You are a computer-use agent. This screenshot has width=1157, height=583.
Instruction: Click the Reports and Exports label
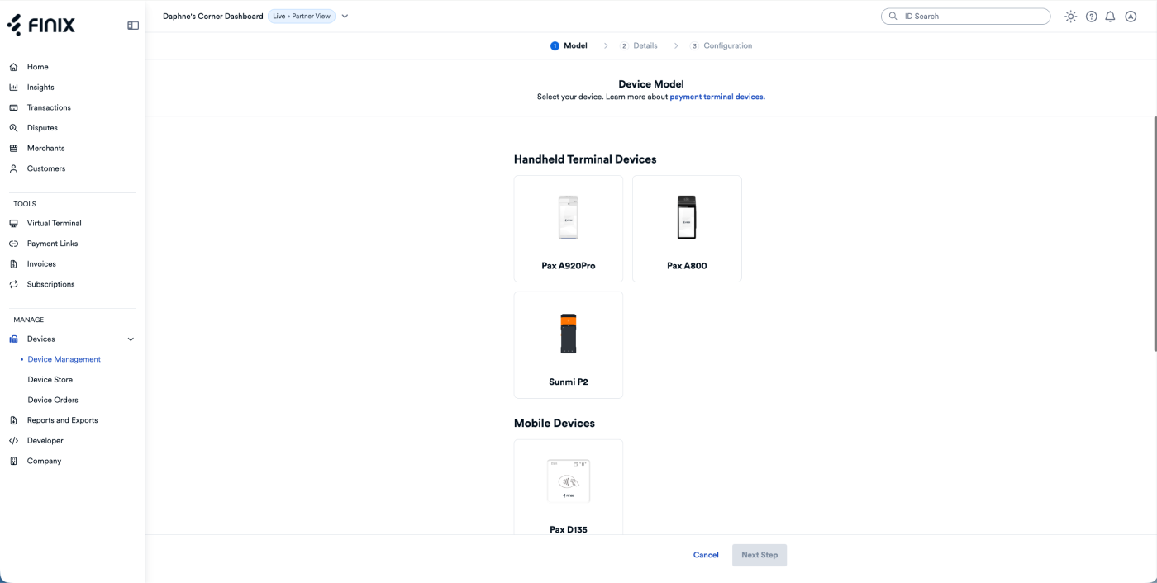click(63, 420)
